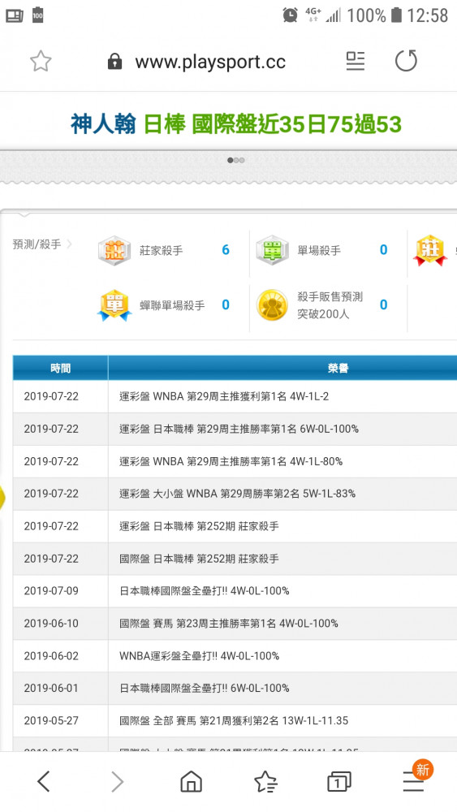
Task: Select the third carousel dot
Action: pyautogui.click(x=242, y=160)
